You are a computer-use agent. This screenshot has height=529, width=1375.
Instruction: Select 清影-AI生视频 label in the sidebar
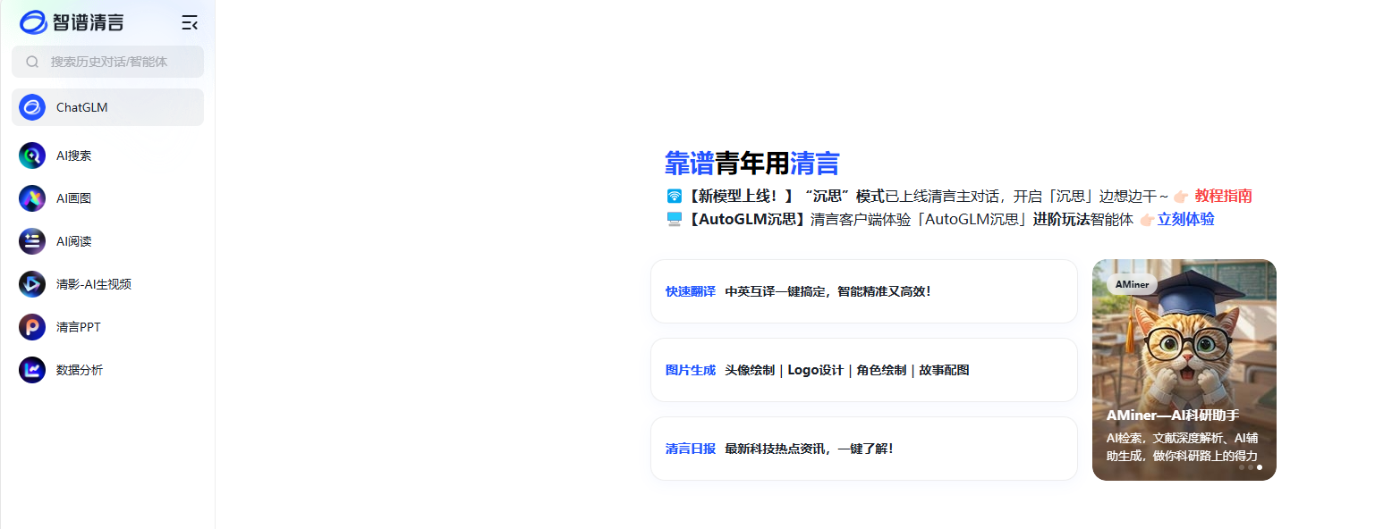click(94, 284)
